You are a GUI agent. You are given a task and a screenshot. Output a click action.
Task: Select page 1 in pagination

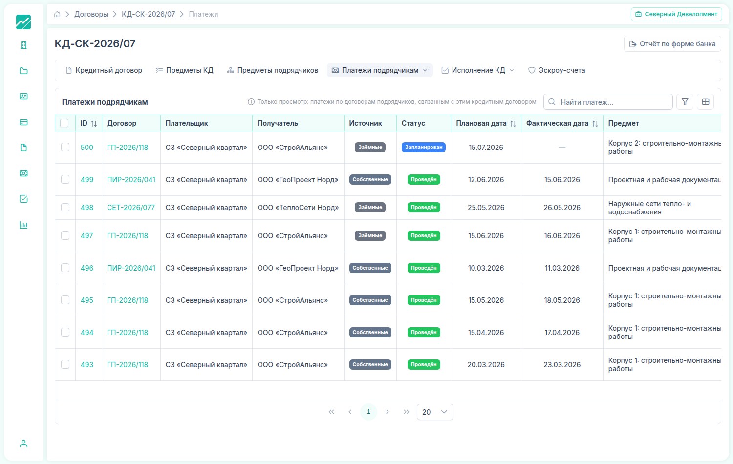pyautogui.click(x=368, y=412)
